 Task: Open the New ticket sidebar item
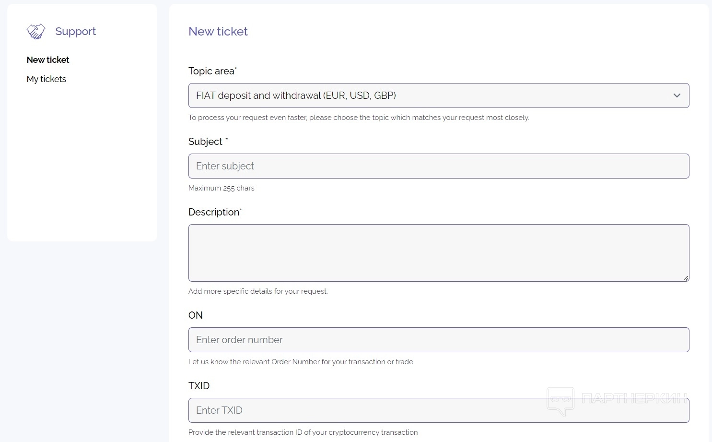point(48,60)
